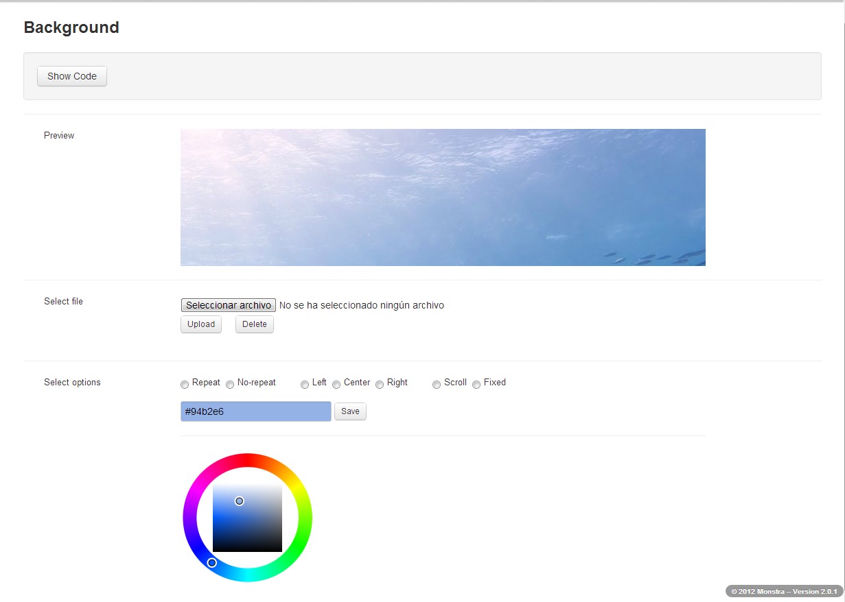Open the Seleccionar archivo file chooser
Viewport: 845px width, 602px height.
(228, 305)
